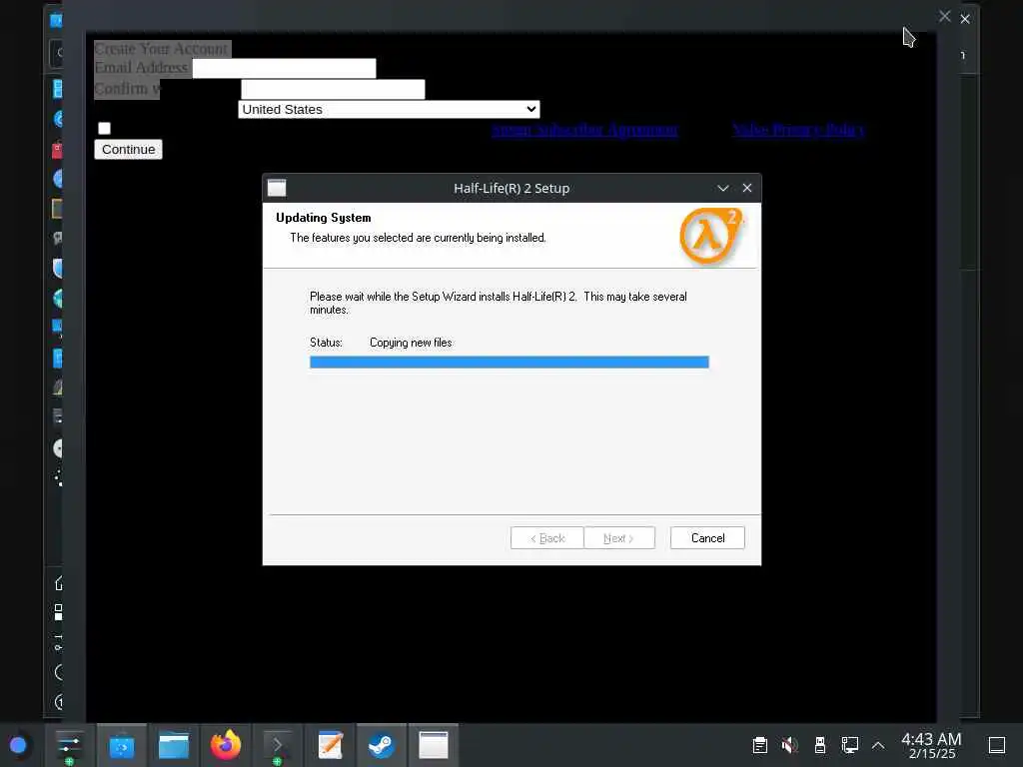Click the muted volume tray icon
The image size is (1023, 767).
click(790, 745)
